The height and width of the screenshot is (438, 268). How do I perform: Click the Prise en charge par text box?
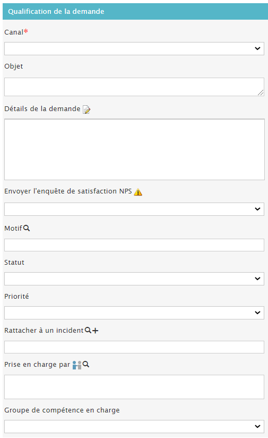134,387
